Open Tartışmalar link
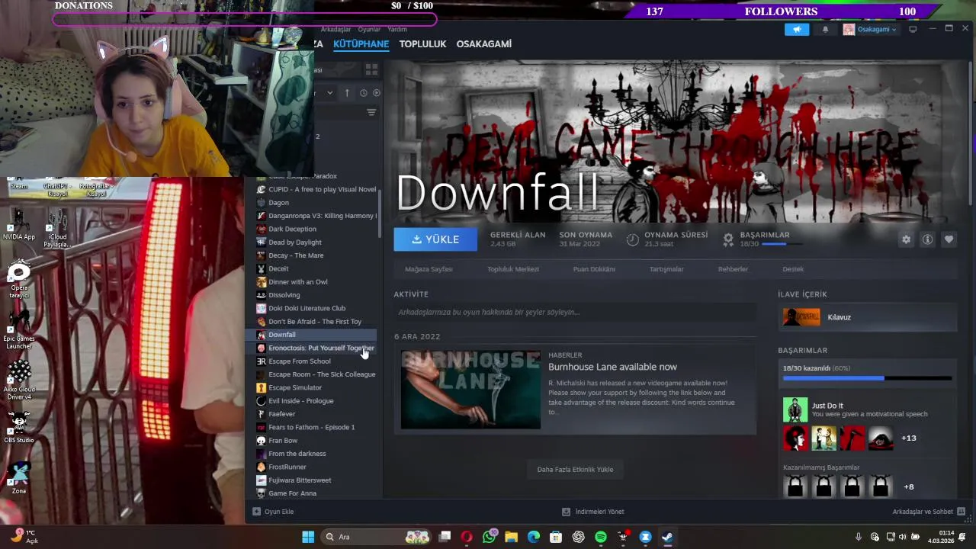 (x=666, y=269)
